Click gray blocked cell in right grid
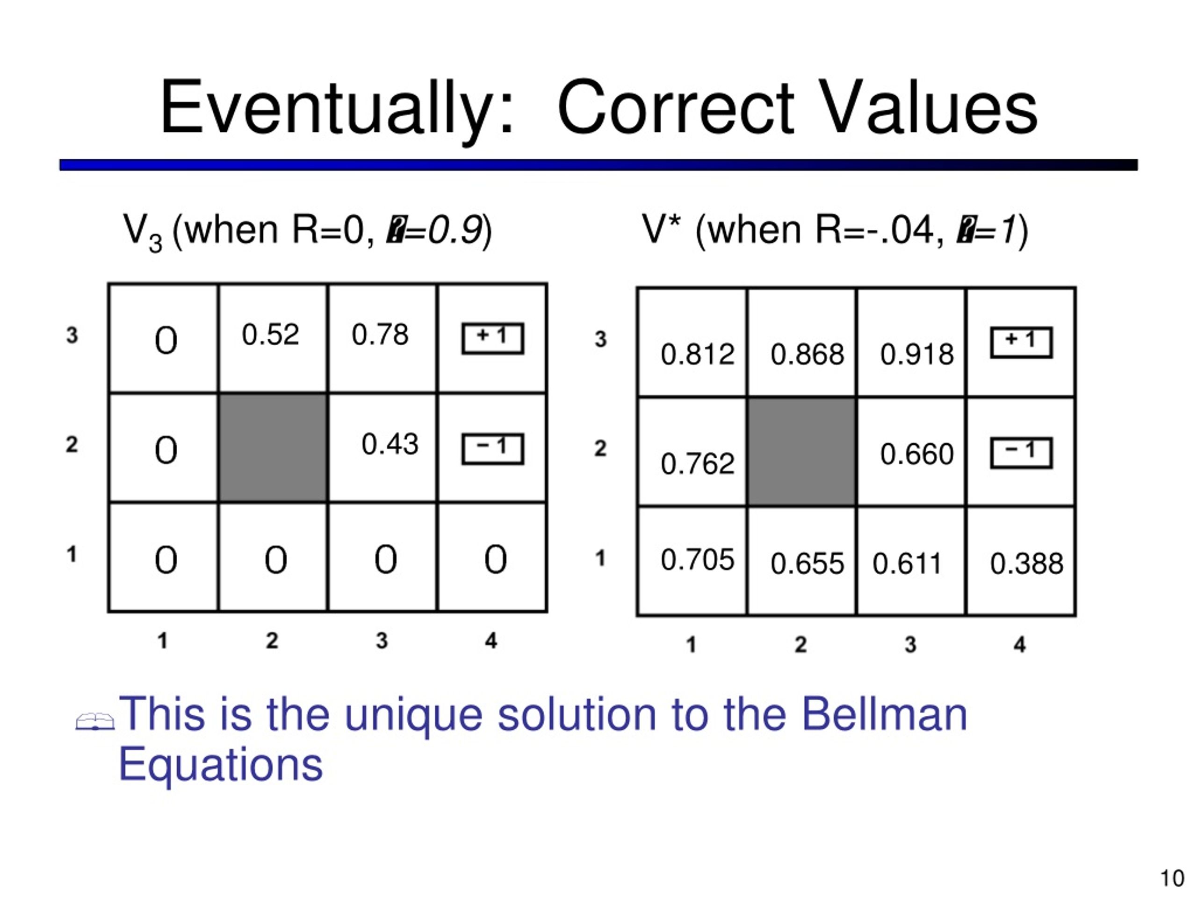The height and width of the screenshot is (897, 1197). (801, 452)
